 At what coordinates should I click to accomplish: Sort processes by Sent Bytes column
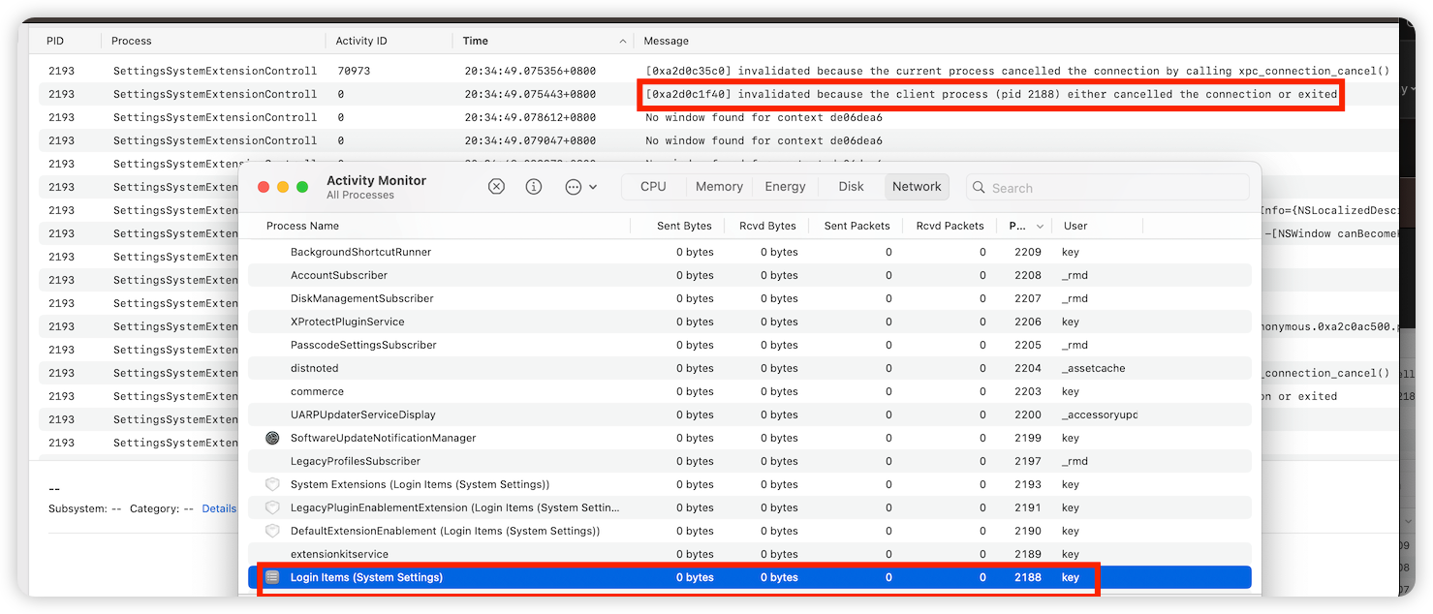point(684,226)
